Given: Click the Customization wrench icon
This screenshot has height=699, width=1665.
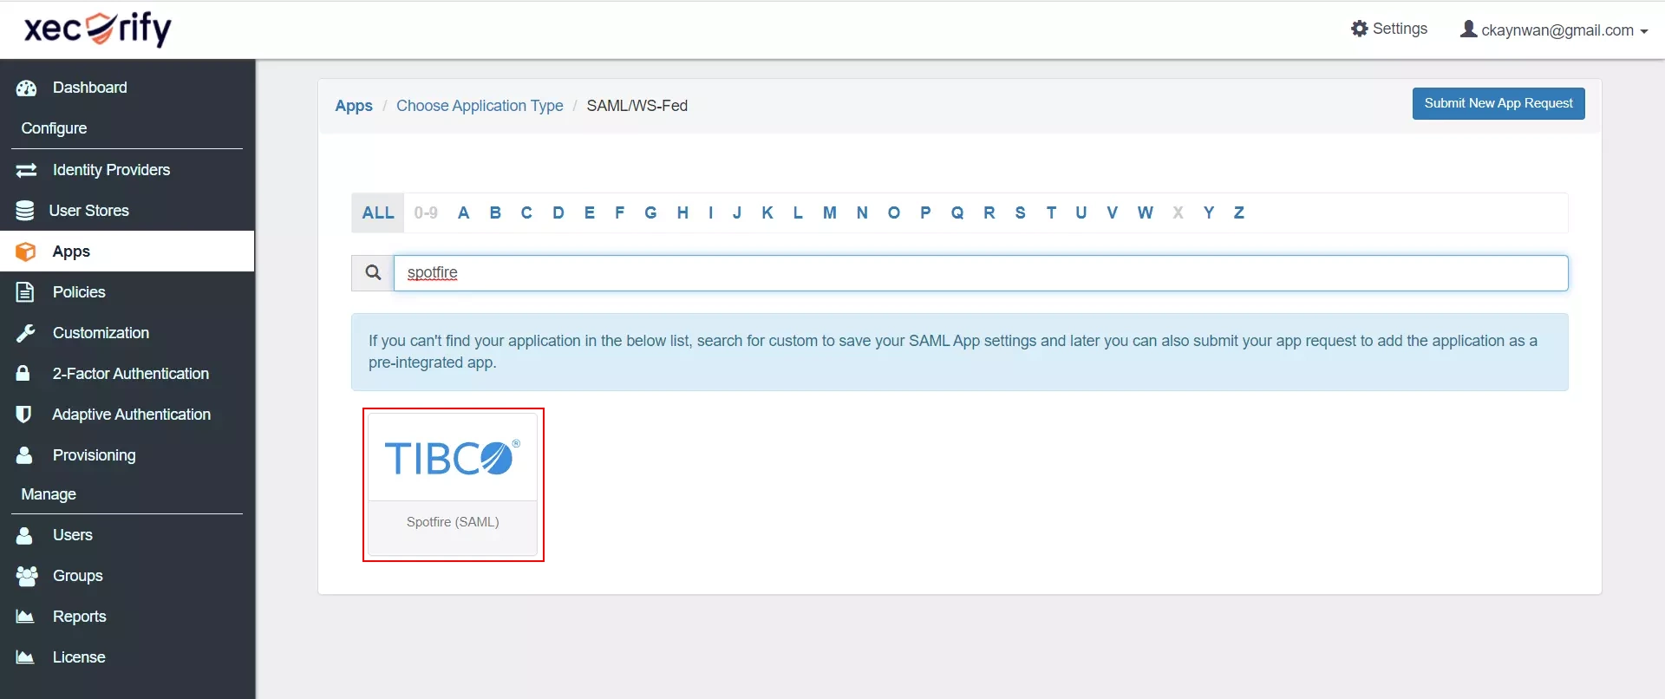Looking at the screenshot, I should (x=26, y=333).
